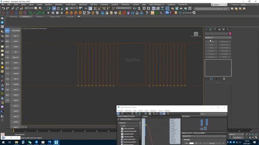Open the Modifiers menu
This screenshot has height=145, width=259.
tap(49, 4)
